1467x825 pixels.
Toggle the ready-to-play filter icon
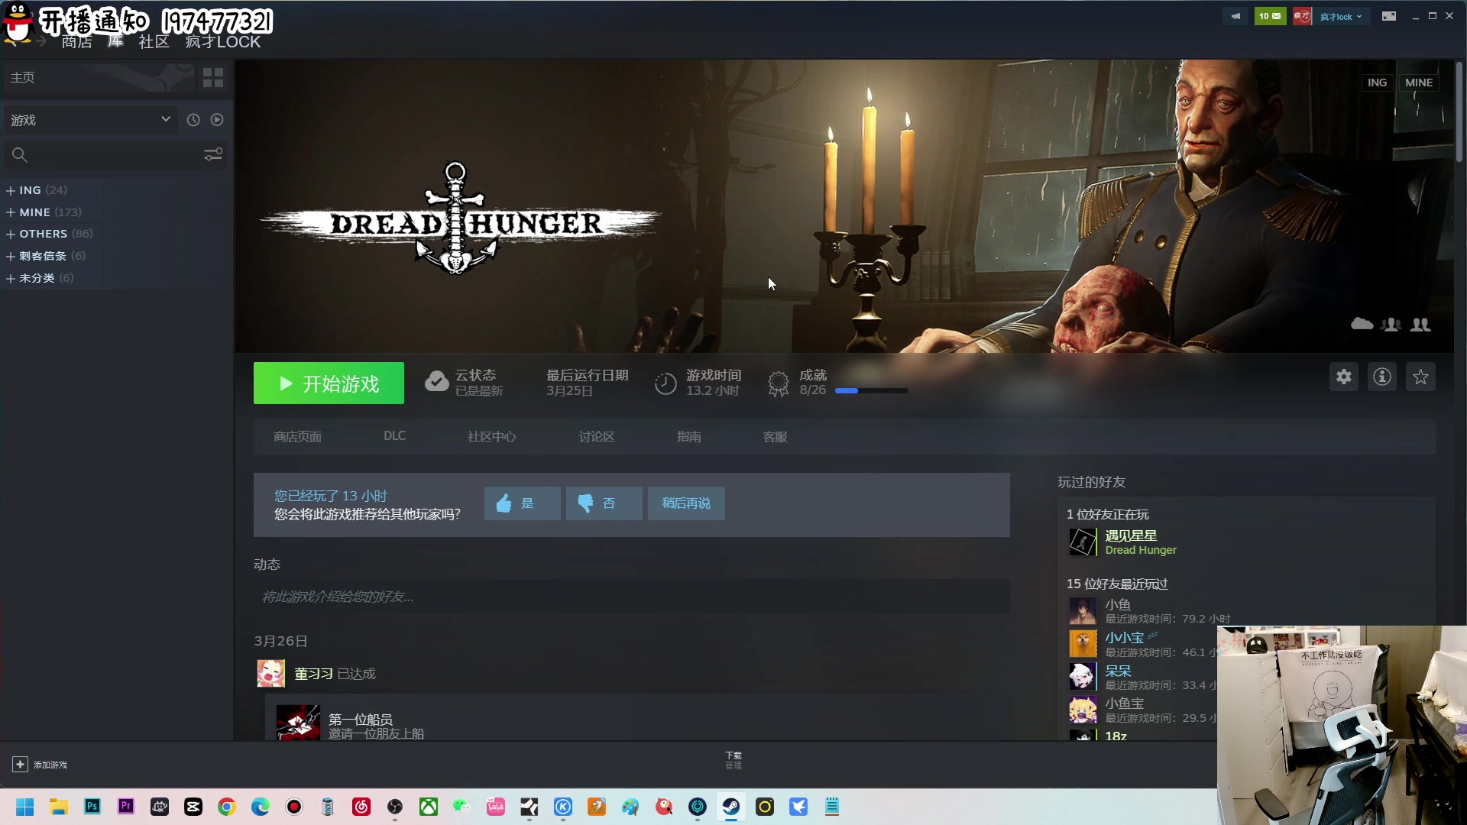217,120
